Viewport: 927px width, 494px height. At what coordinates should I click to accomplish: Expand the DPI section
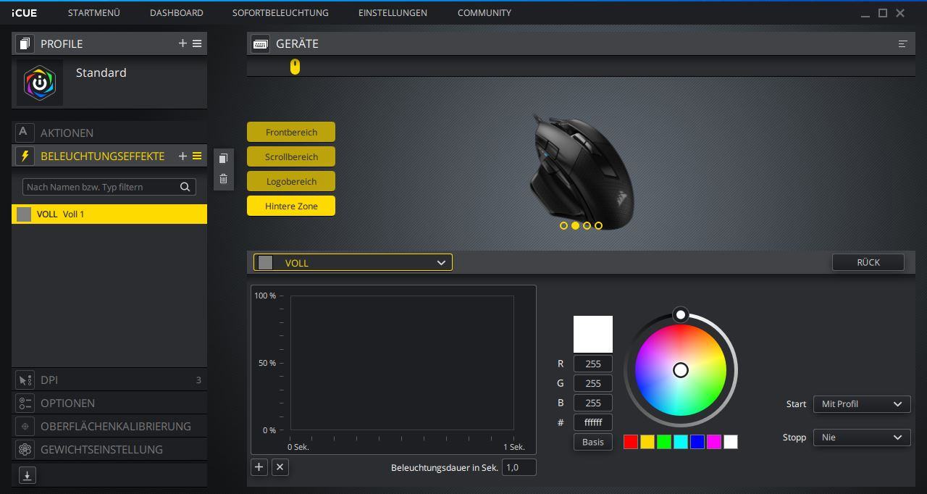(x=109, y=380)
